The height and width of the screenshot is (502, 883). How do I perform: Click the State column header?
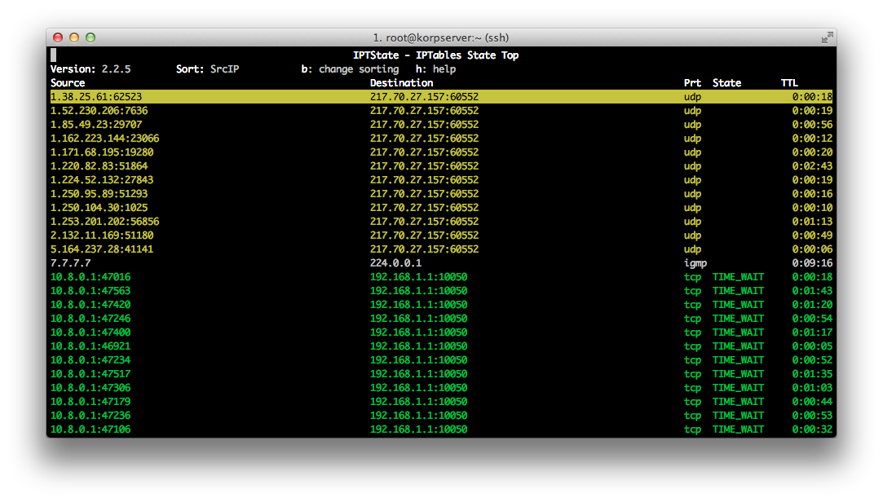point(726,83)
